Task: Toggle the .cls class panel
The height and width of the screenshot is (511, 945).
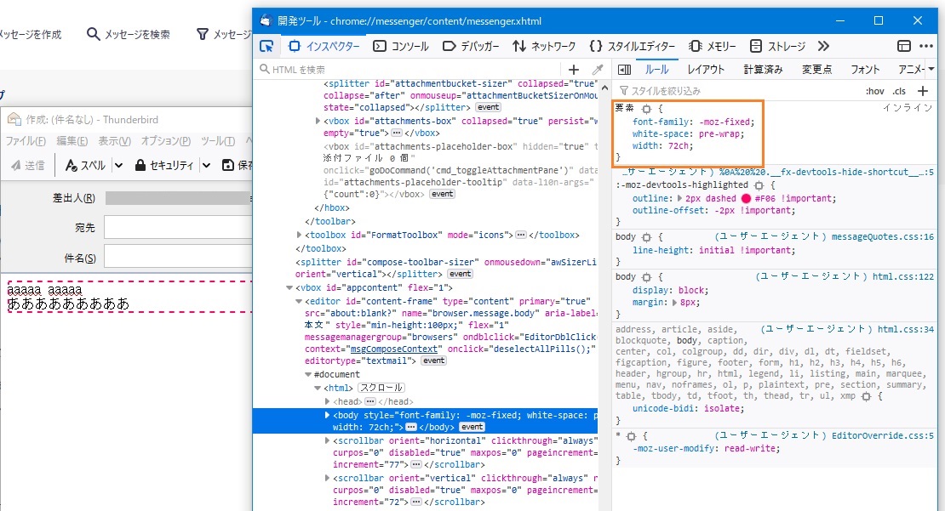Action: [899, 91]
